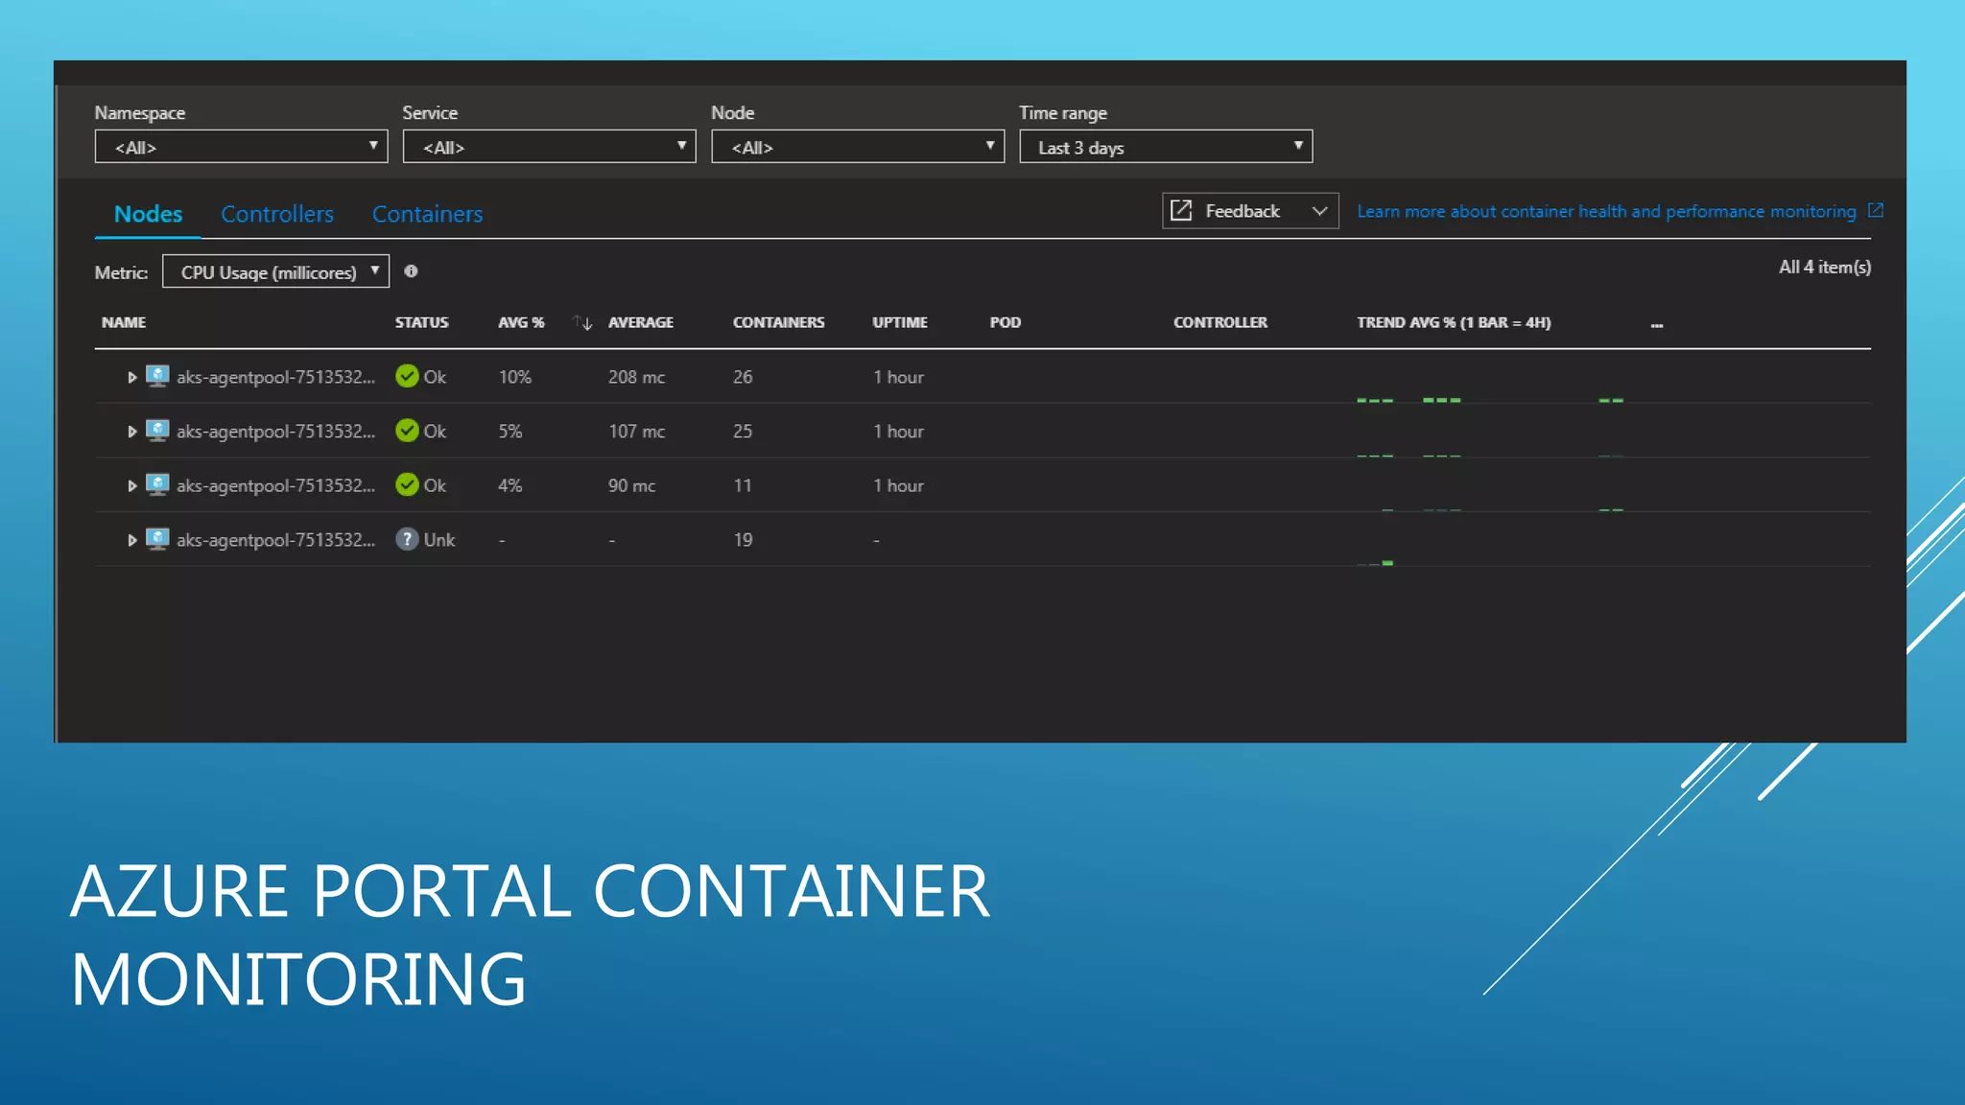
Task: Click the unknown status question icon
Action: 407,539
